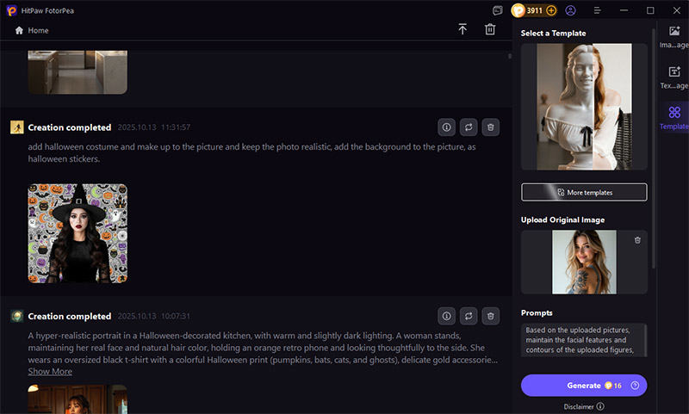Viewport: 689px width, 414px height.
Task: Open the kitchen result thumbnail at top
Action: [x=78, y=72]
